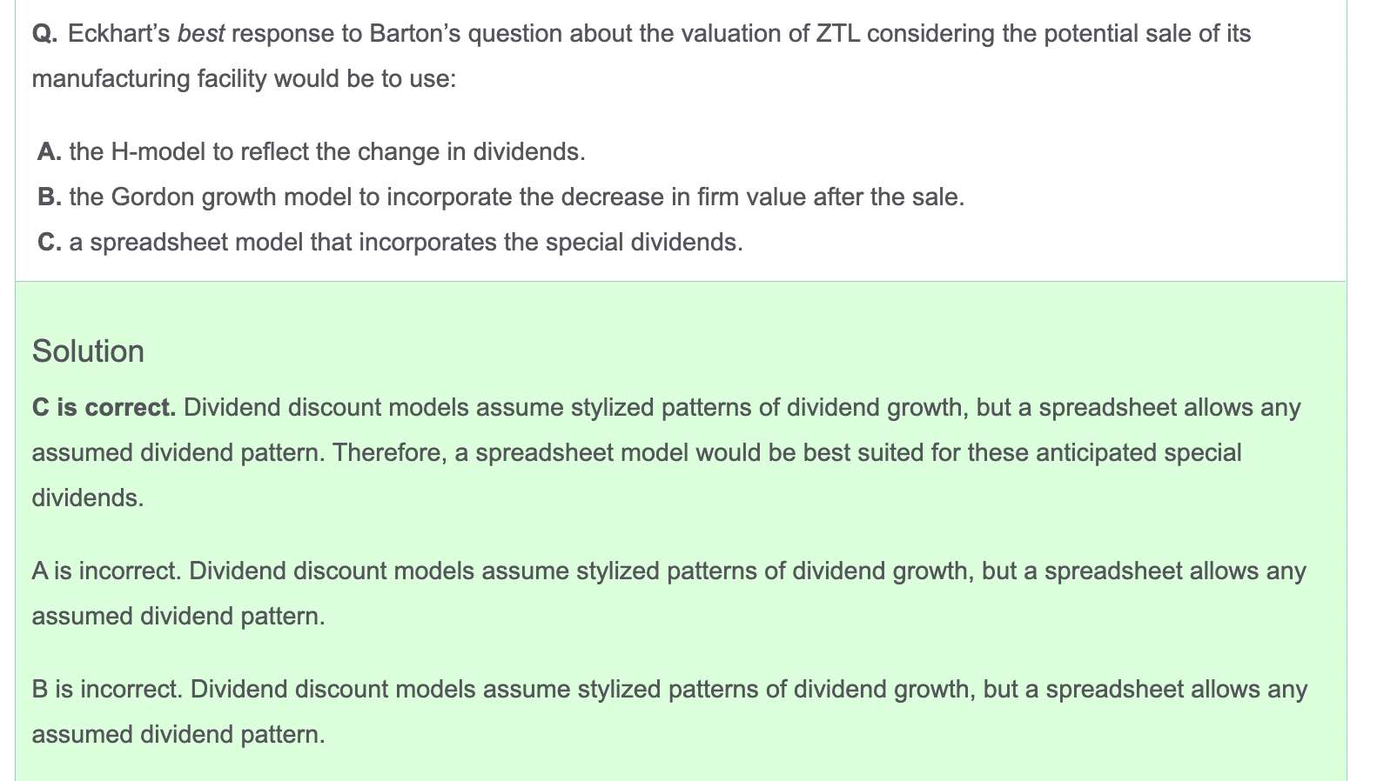The image size is (1377, 781).
Task: Select answer B about Gordon growth model
Action: 501,197
